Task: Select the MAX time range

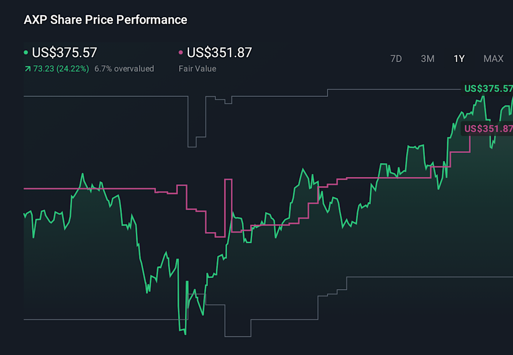Action: (x=494, y=59)
